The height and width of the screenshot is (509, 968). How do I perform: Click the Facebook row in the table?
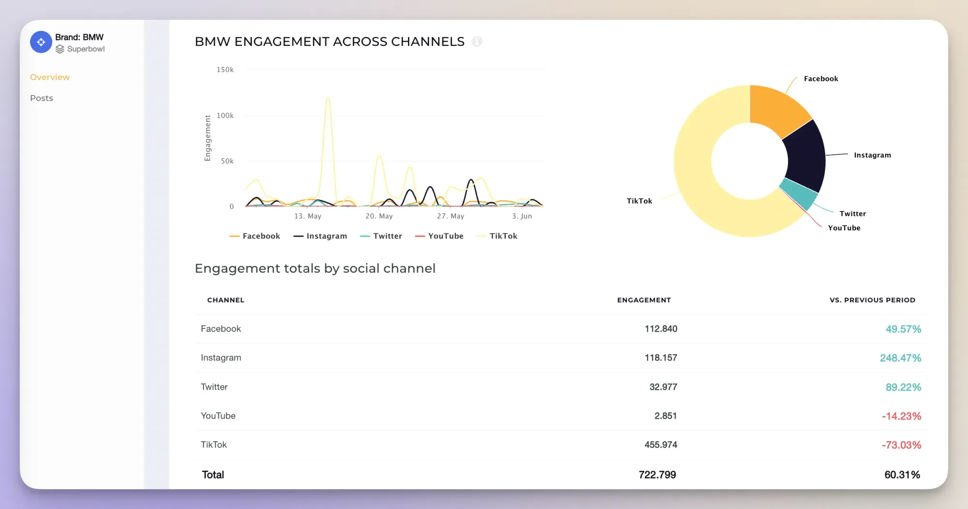coord(561,329)
